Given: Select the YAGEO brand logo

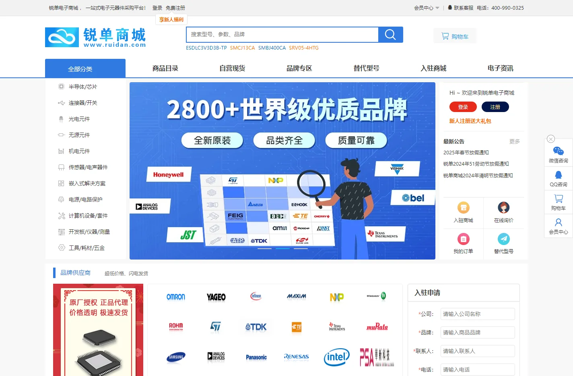Looking at the screenshot, I should click(x=216, y=297).
